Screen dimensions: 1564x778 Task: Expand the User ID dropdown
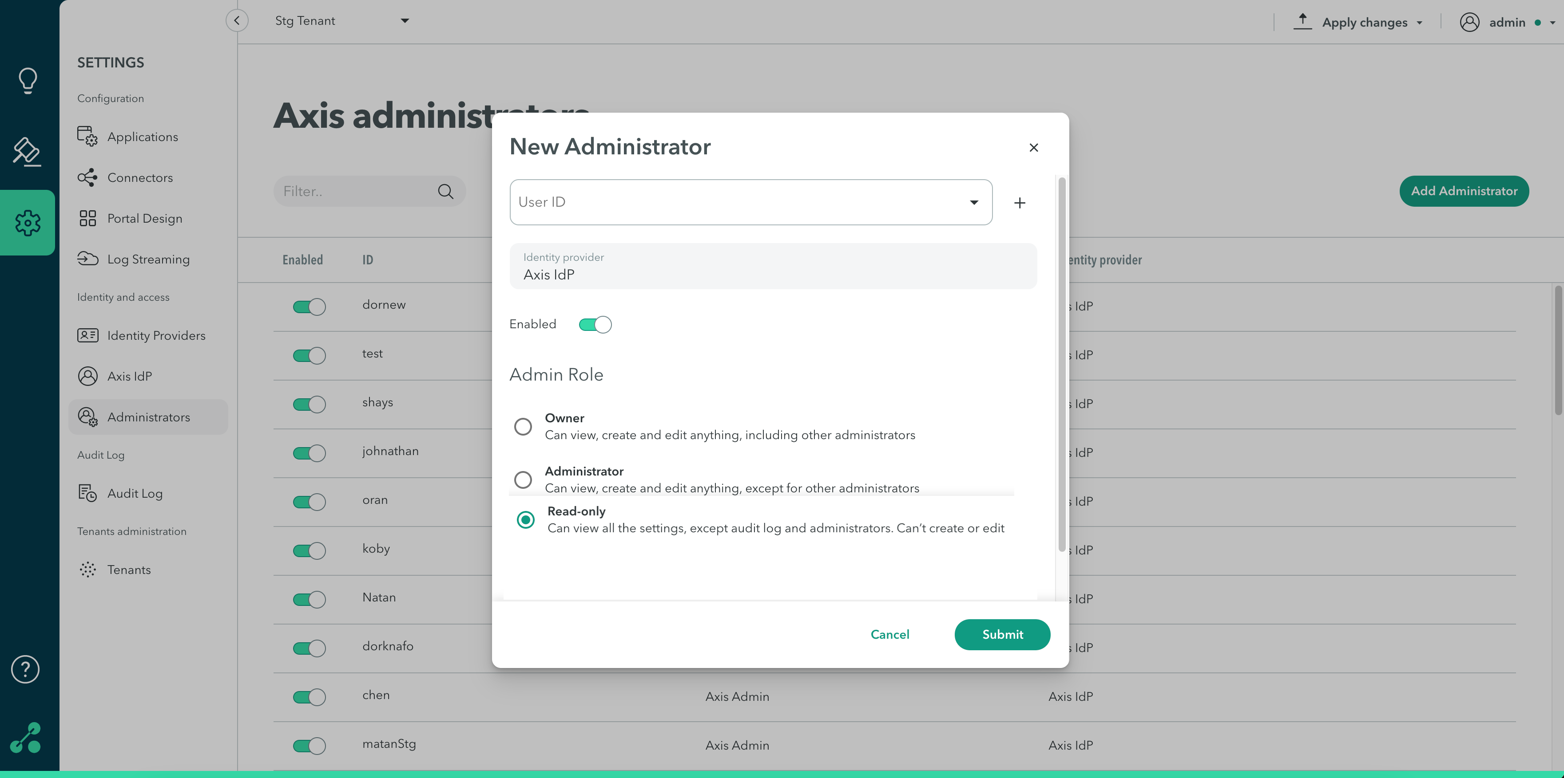pos(974,203)
